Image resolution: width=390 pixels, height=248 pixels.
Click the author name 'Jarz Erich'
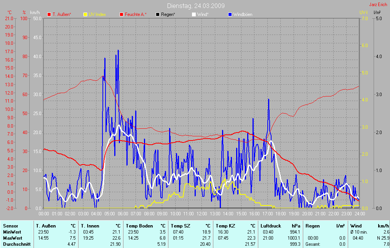[x=378, y=5]
